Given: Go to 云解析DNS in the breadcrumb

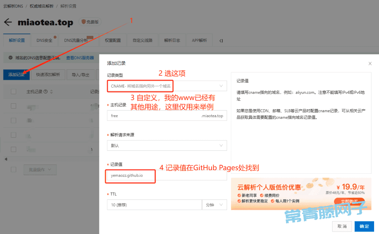Looking at the screenshot, I should [x=13, y=6].
